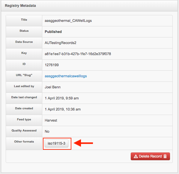
Task: Click the warning triangle icon on Delete Record
Action: [136, 156]
